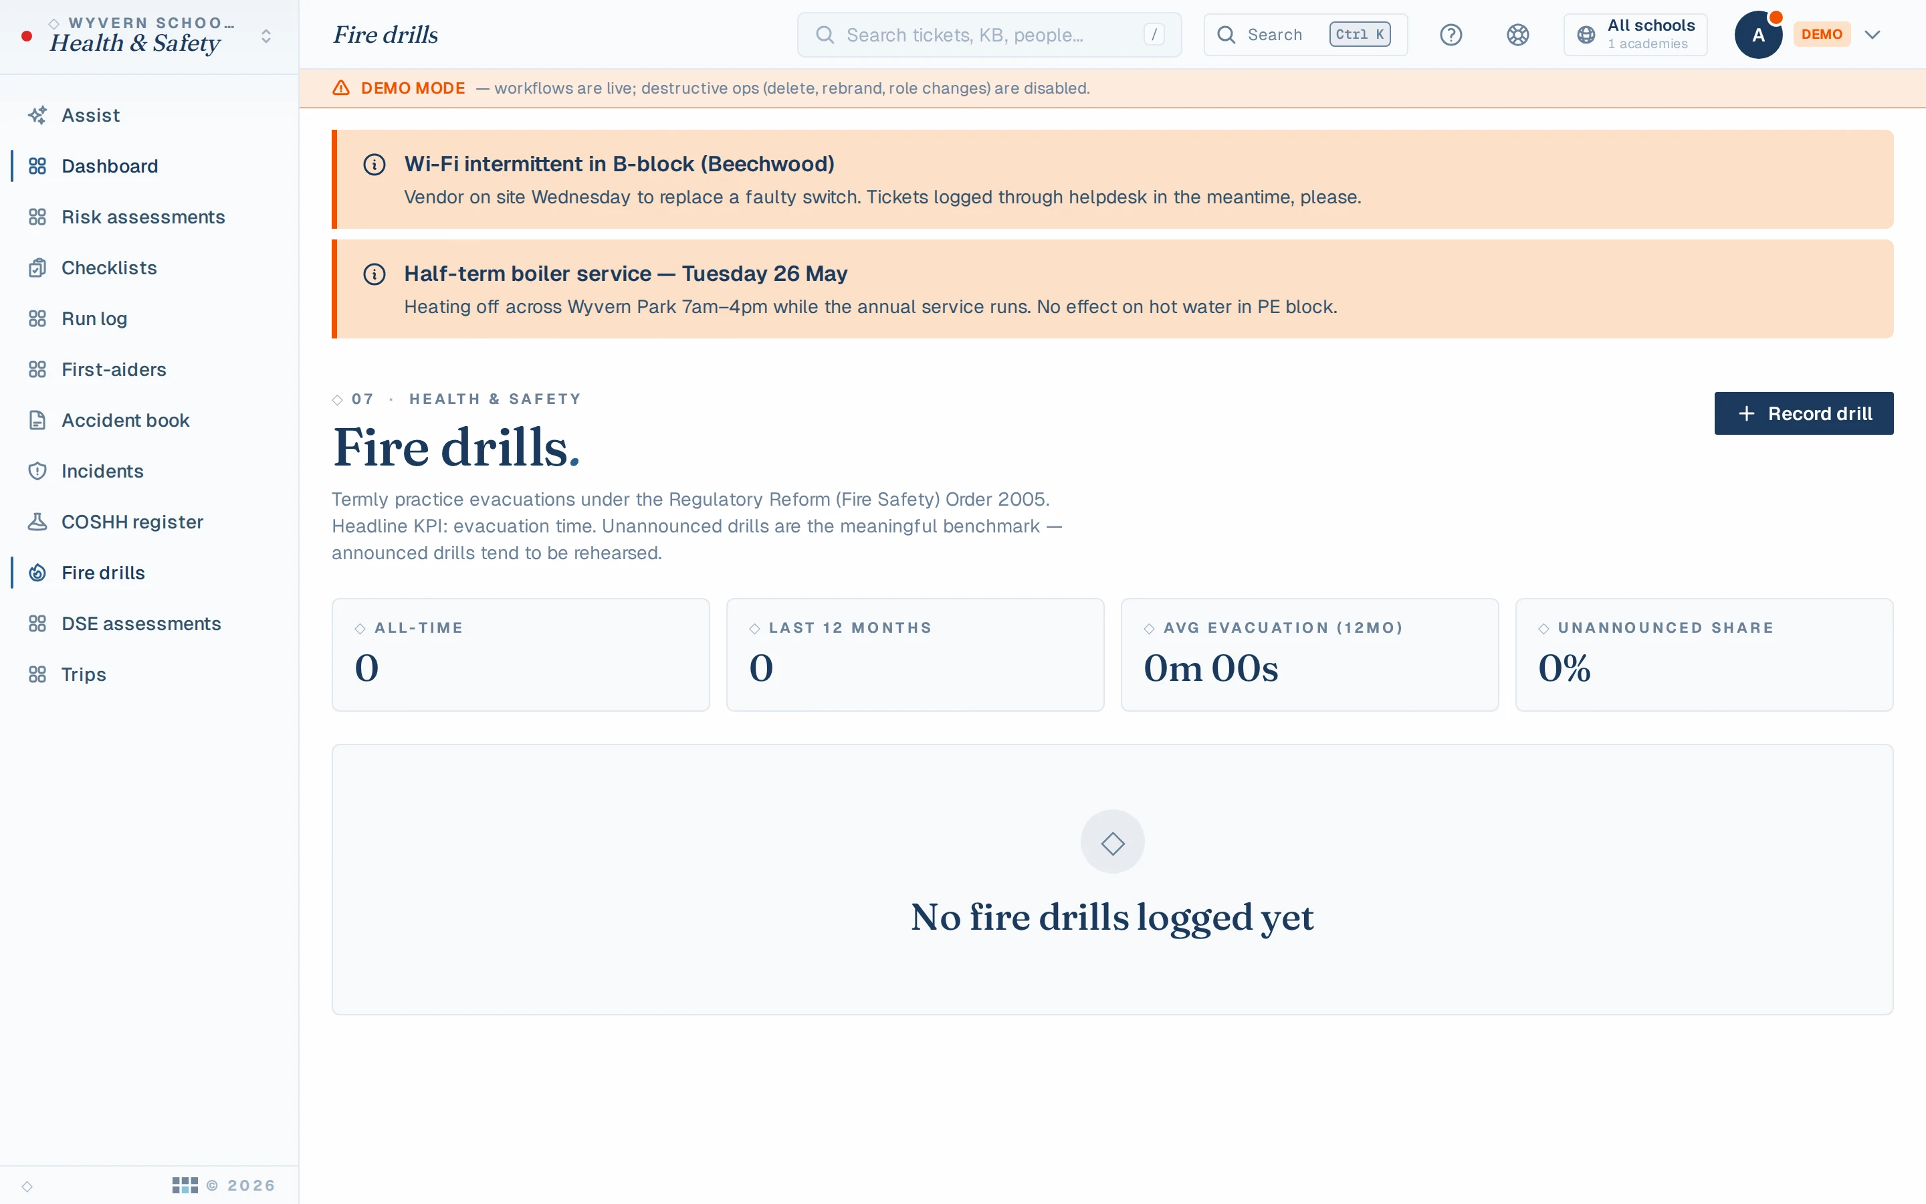Screen dimensions: 1926x1204
Task: Go to Assist in the sidebar
Action: (149, 116)
